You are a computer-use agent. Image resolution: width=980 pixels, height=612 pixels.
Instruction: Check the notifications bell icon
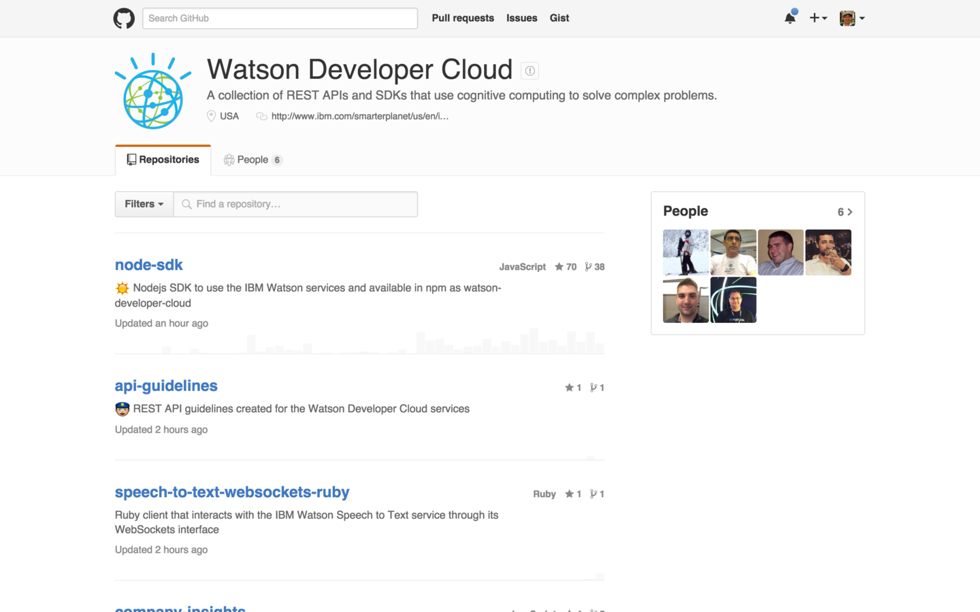pos(790,18)
